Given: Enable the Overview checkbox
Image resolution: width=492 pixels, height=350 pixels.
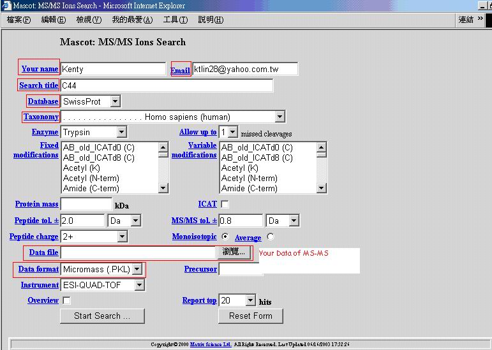Looking at the screenshot, I should pos(67,301).
